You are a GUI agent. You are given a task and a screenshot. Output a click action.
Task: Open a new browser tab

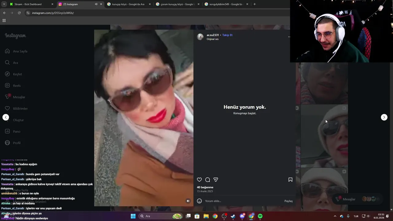tap(255, 4)
